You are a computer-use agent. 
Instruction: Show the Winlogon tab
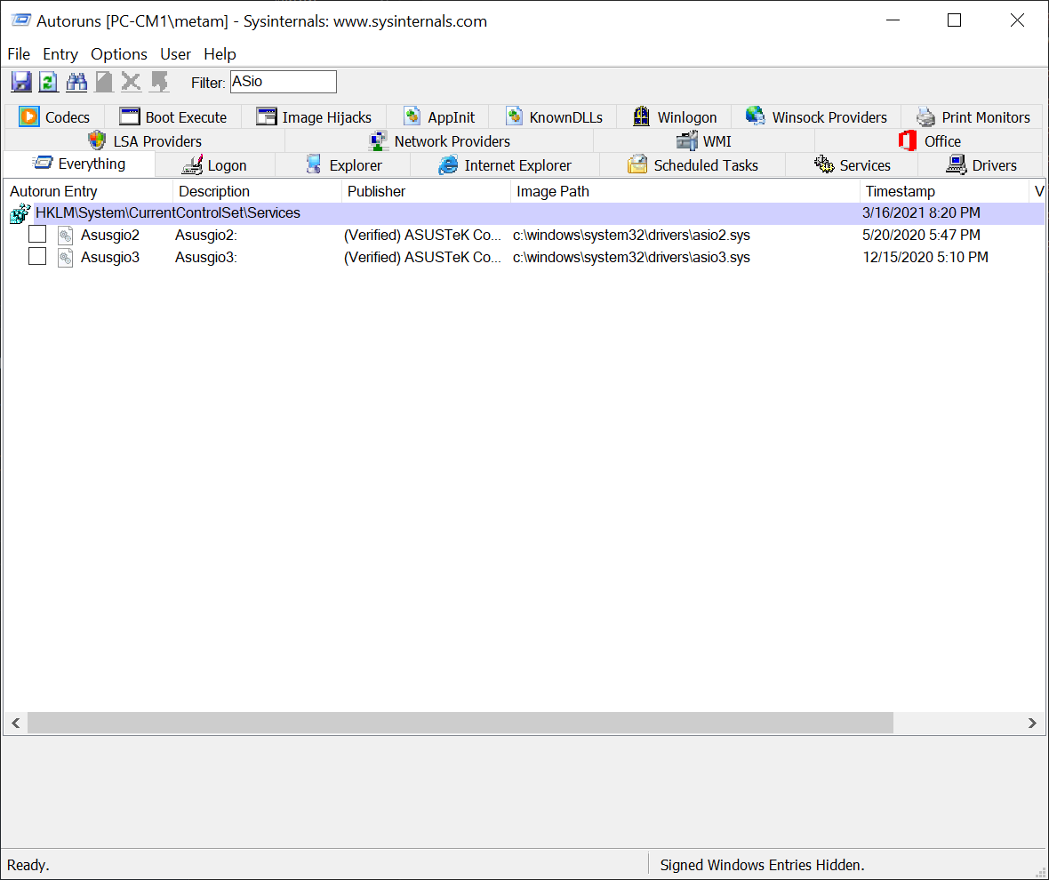(x=675, y=117)
